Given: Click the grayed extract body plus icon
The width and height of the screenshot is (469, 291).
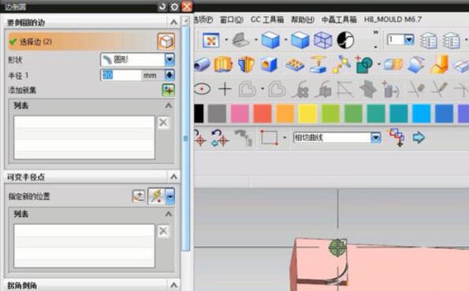Looking at the screenshot, I should click(x=390, y=89).
